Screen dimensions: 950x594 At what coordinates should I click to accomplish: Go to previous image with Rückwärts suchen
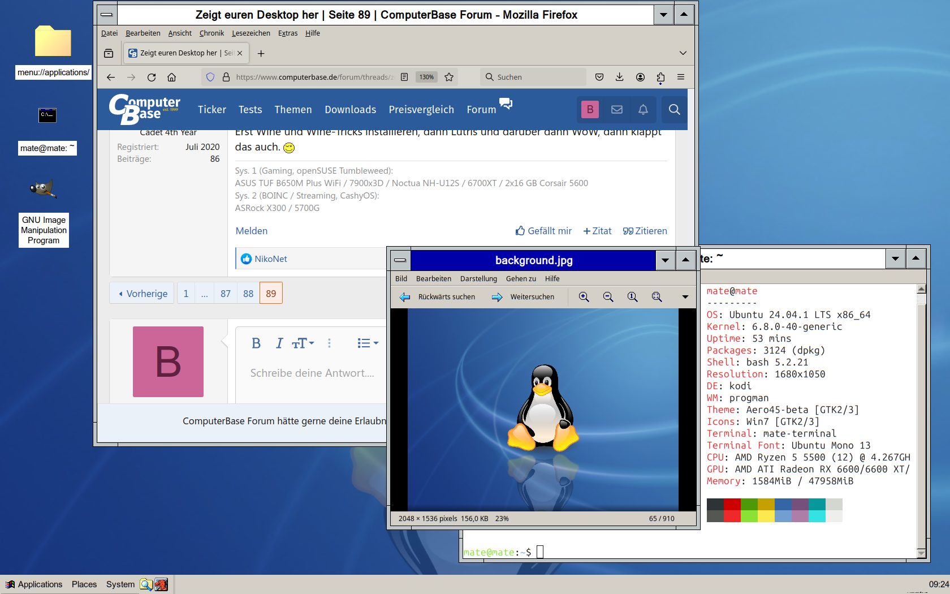[x=437, y=297]
